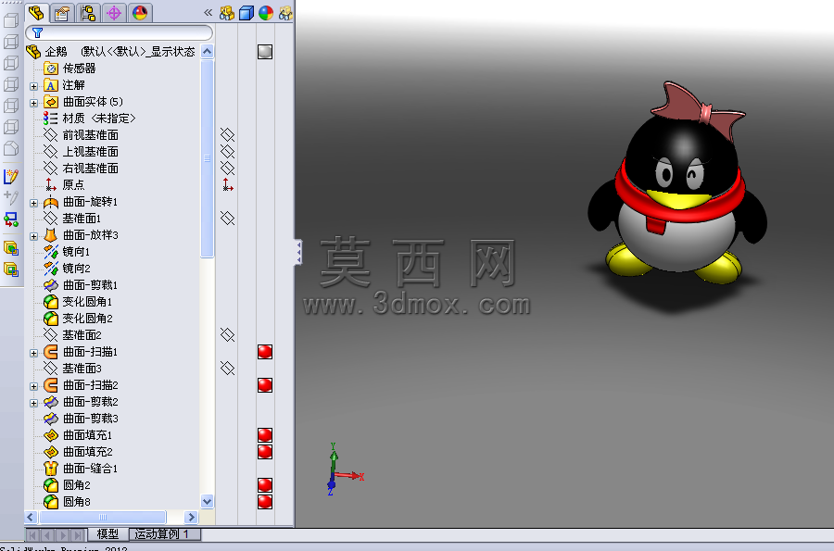Expand the 注解 annotations folder
The height and width of the screenshot is (551, 834).
point(34,86)
